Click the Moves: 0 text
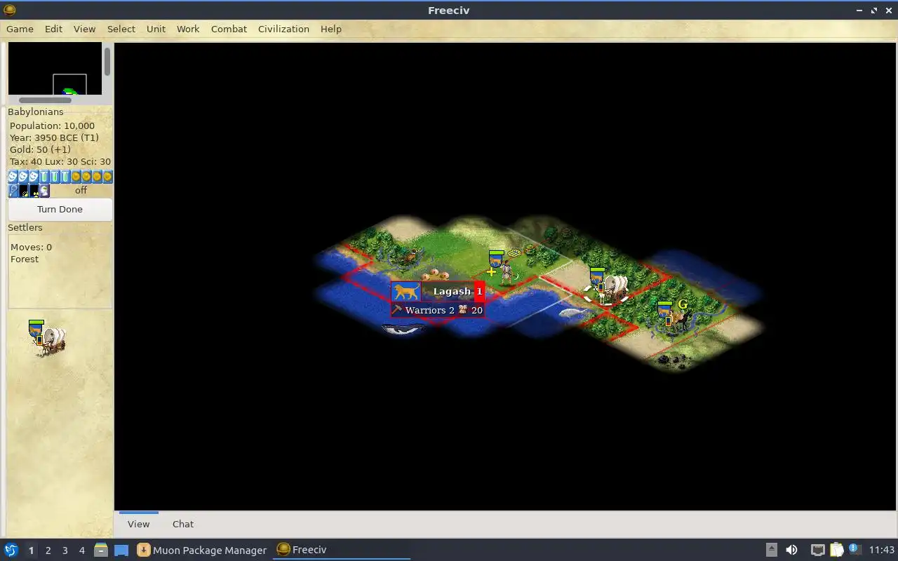Viewport: 898px width, 561px height. pos(31,247)
